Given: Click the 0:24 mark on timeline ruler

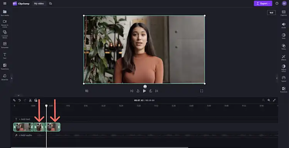Looking at the screenshot, I should pyautogui.click(x=121, y=106).
